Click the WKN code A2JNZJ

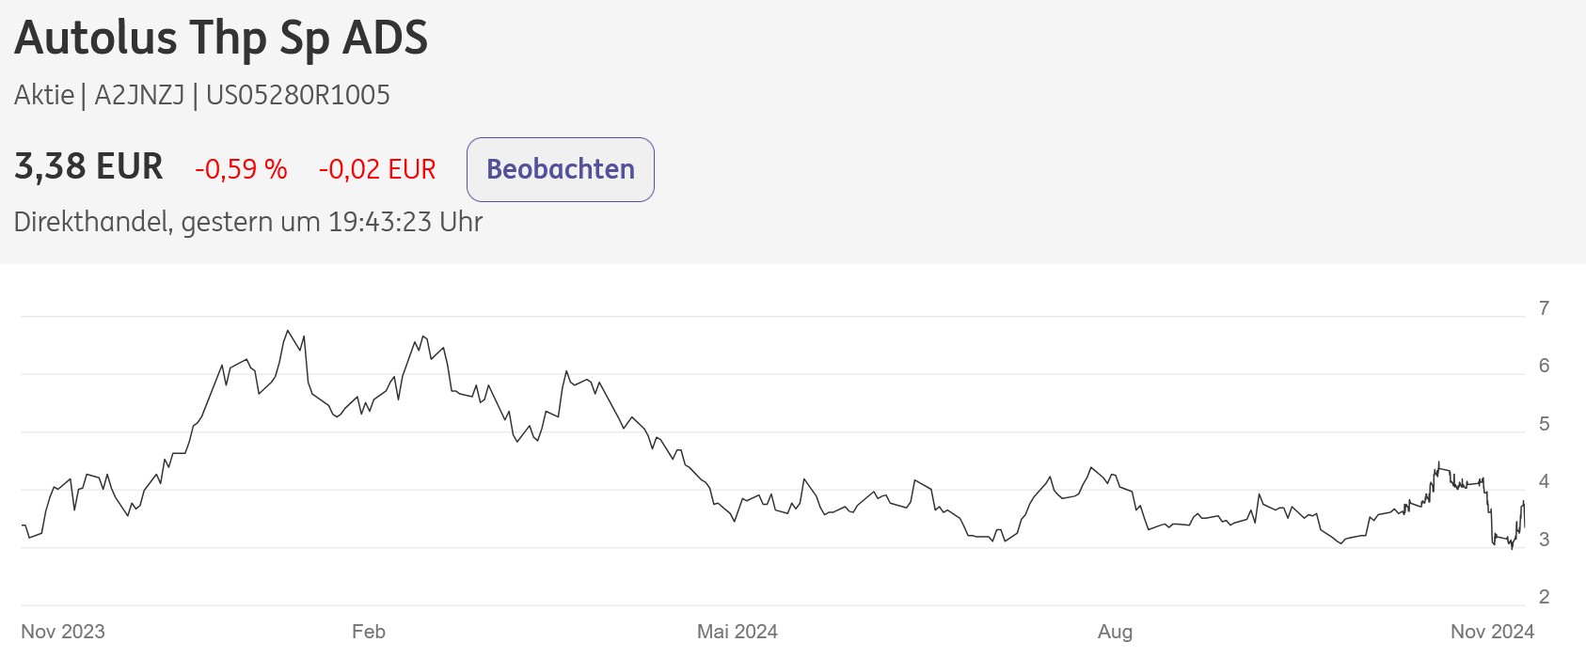pos(137,94)
